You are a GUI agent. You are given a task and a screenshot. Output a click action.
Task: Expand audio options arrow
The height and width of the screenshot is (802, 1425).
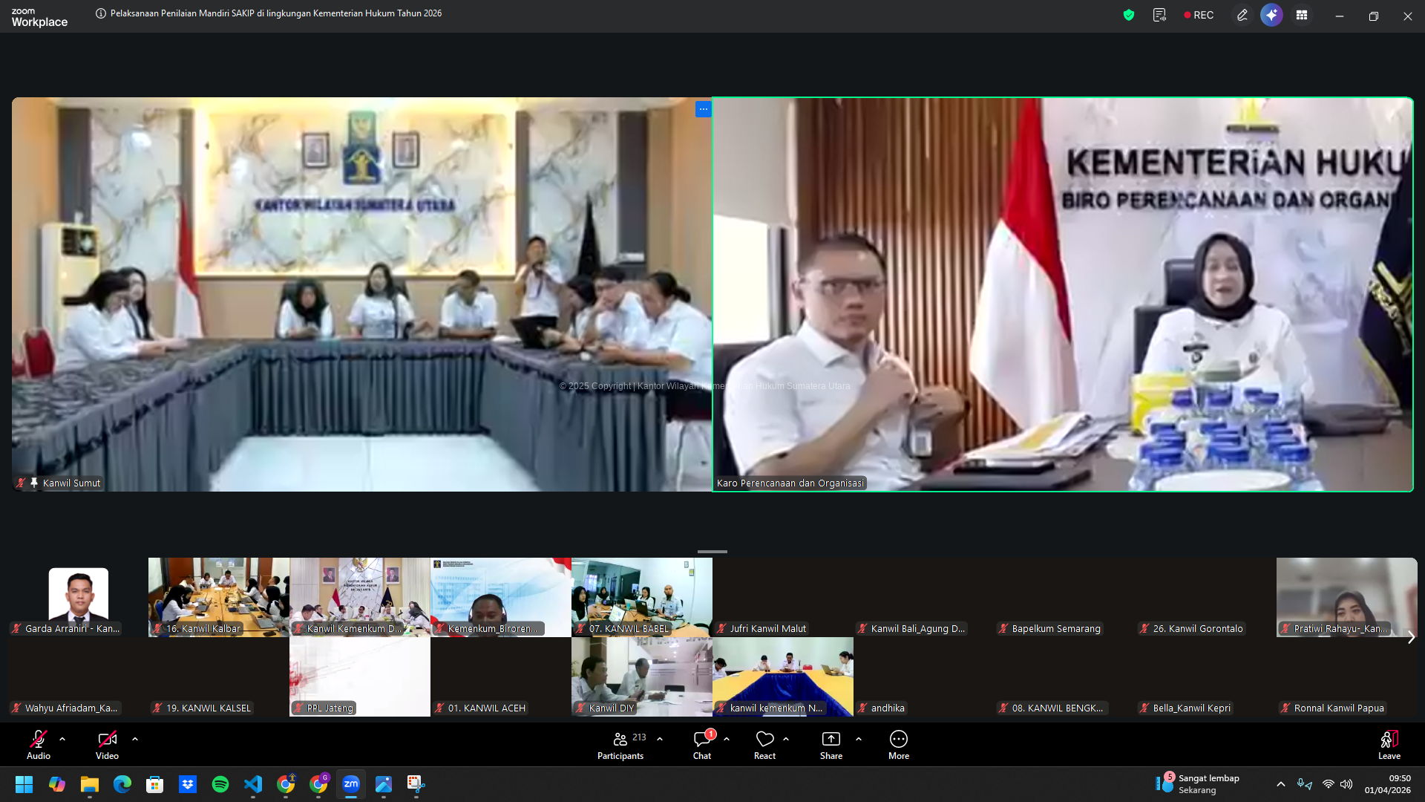(62, 739)
